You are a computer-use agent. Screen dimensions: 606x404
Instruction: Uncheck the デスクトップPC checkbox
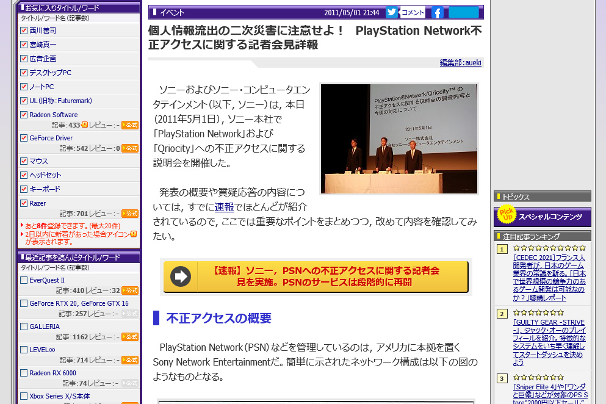coord(24,73)
